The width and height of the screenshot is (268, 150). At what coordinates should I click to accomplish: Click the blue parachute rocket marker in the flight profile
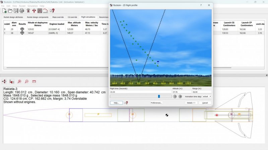click(158, 63)
